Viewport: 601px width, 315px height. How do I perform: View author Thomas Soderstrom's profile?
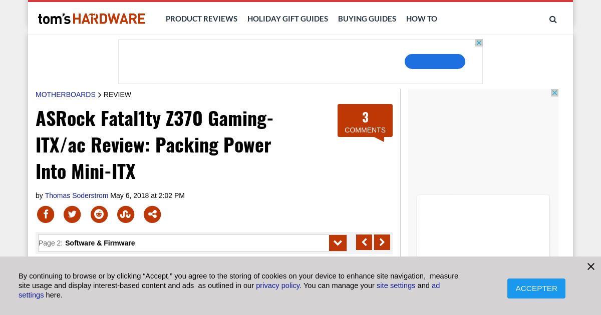click(x=77, y=195)
